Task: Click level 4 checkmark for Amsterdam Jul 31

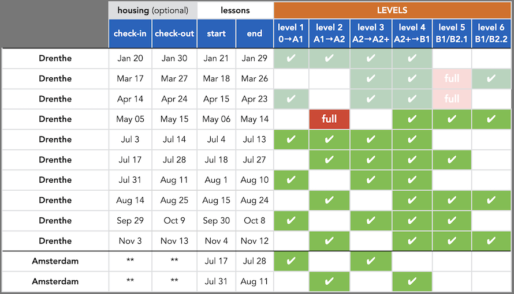Action: pos(412,281)
